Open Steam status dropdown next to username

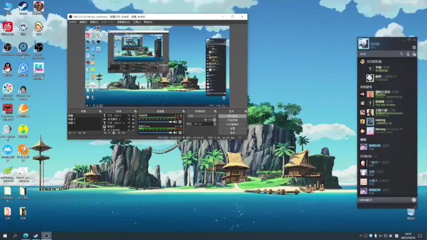click(x=382, y=44)
